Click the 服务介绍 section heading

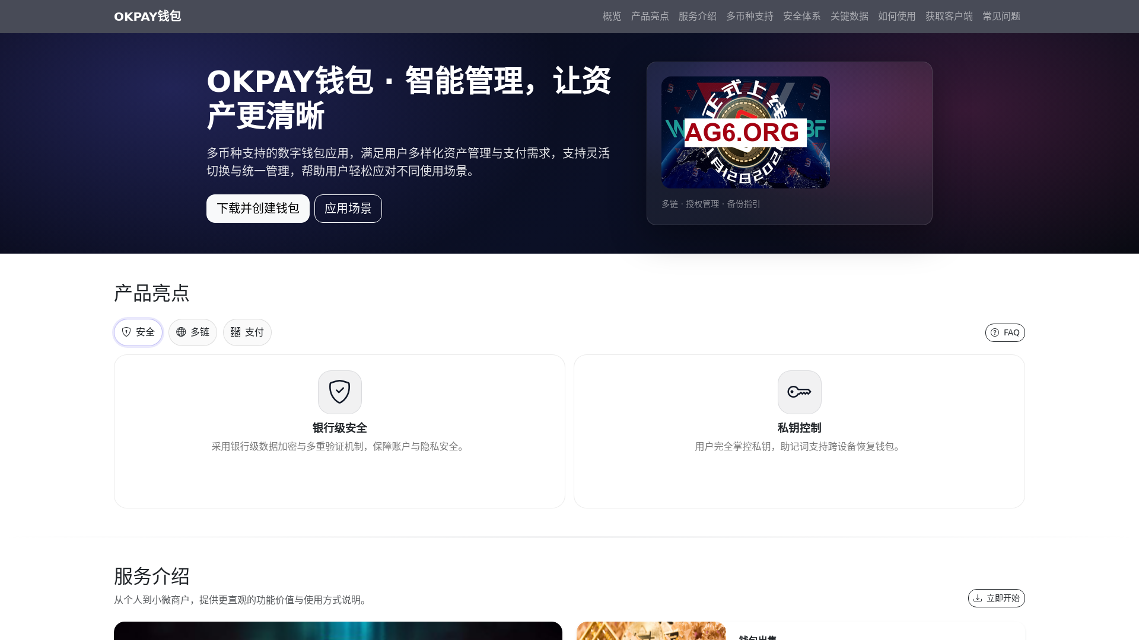[x=152, y=576]
